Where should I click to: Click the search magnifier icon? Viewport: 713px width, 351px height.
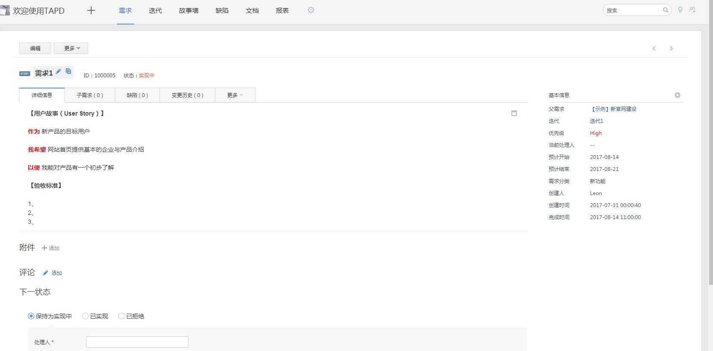pyautogui.click(x=666, y=10)
